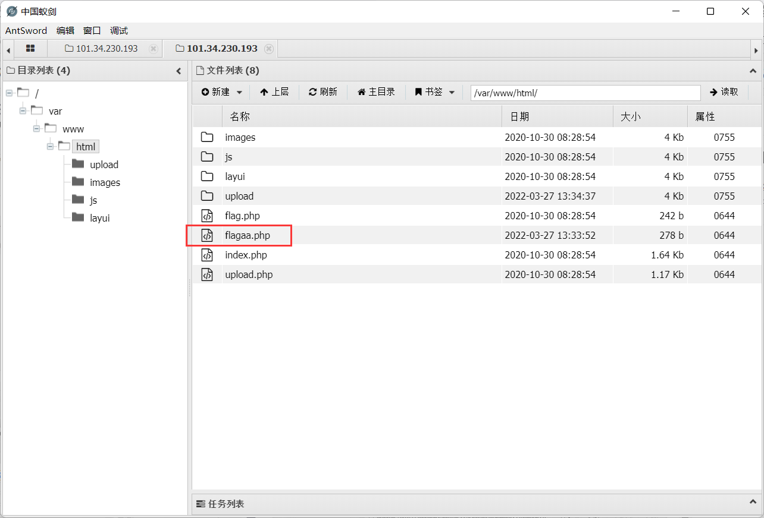
Task: Click the 新建 button
Action: pyautogui.click(x=216, y=92)
